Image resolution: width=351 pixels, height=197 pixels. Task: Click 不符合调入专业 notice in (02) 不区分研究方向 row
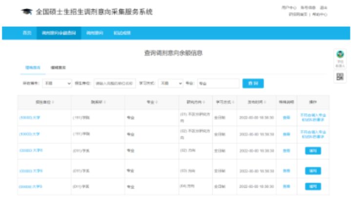coord(313,134)
